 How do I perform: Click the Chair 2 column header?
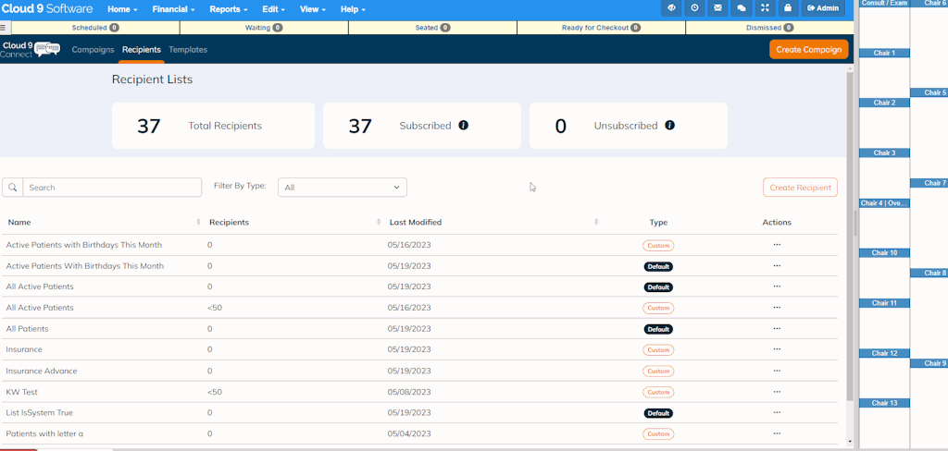click(884, 103)
